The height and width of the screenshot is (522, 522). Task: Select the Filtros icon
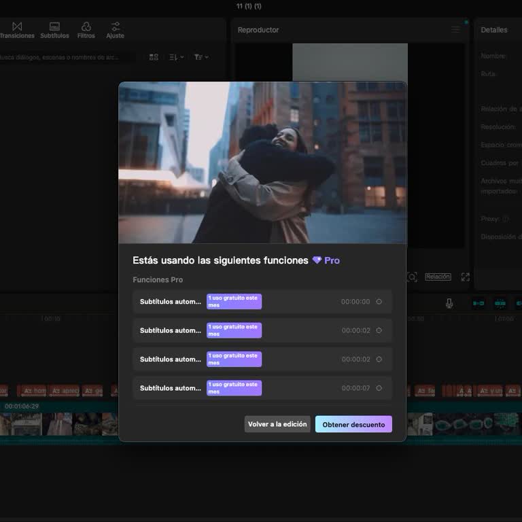tap(86, 30)
